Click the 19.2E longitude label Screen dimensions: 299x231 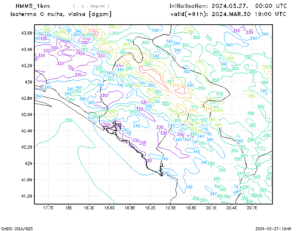[x=150, y=208]
